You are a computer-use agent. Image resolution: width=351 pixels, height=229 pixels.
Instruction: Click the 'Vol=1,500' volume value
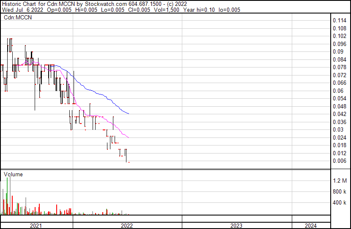click(167, 10)
